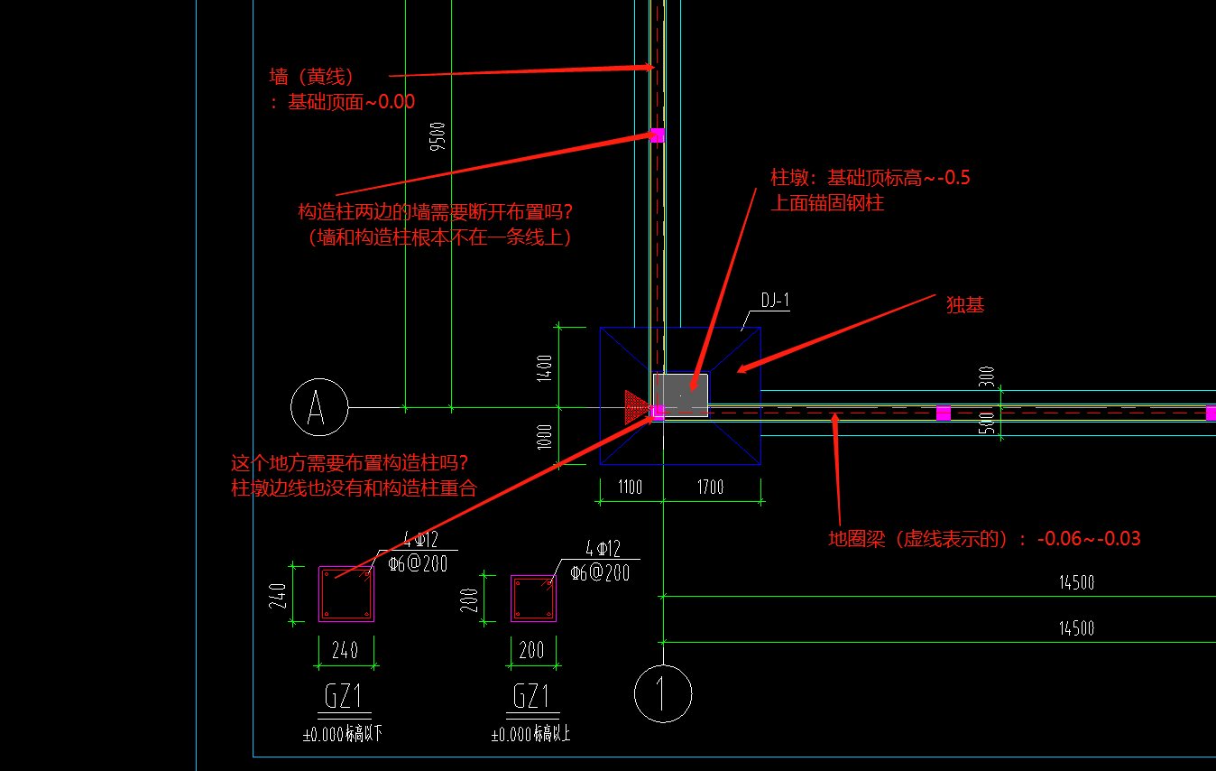Select GZ1 title above 标高以下 caption

(x=343, y=697)
